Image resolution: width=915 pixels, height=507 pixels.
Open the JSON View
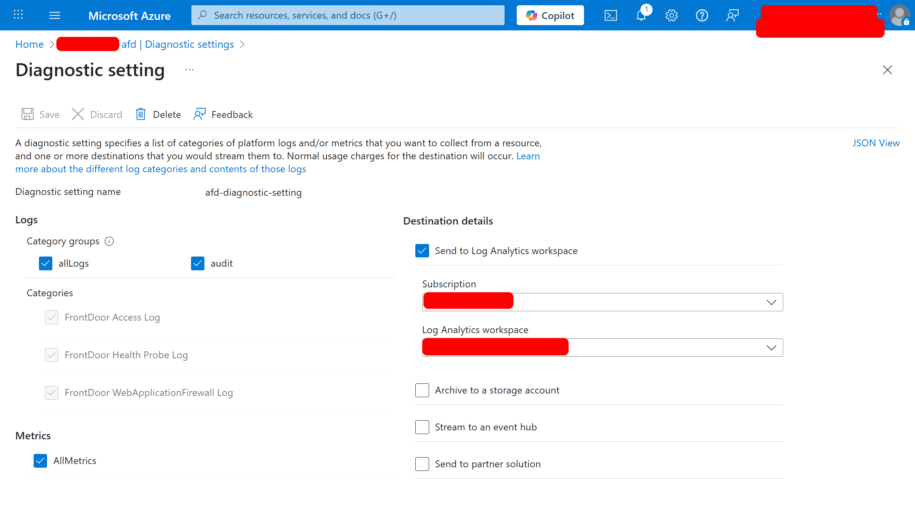click(876, 143)
